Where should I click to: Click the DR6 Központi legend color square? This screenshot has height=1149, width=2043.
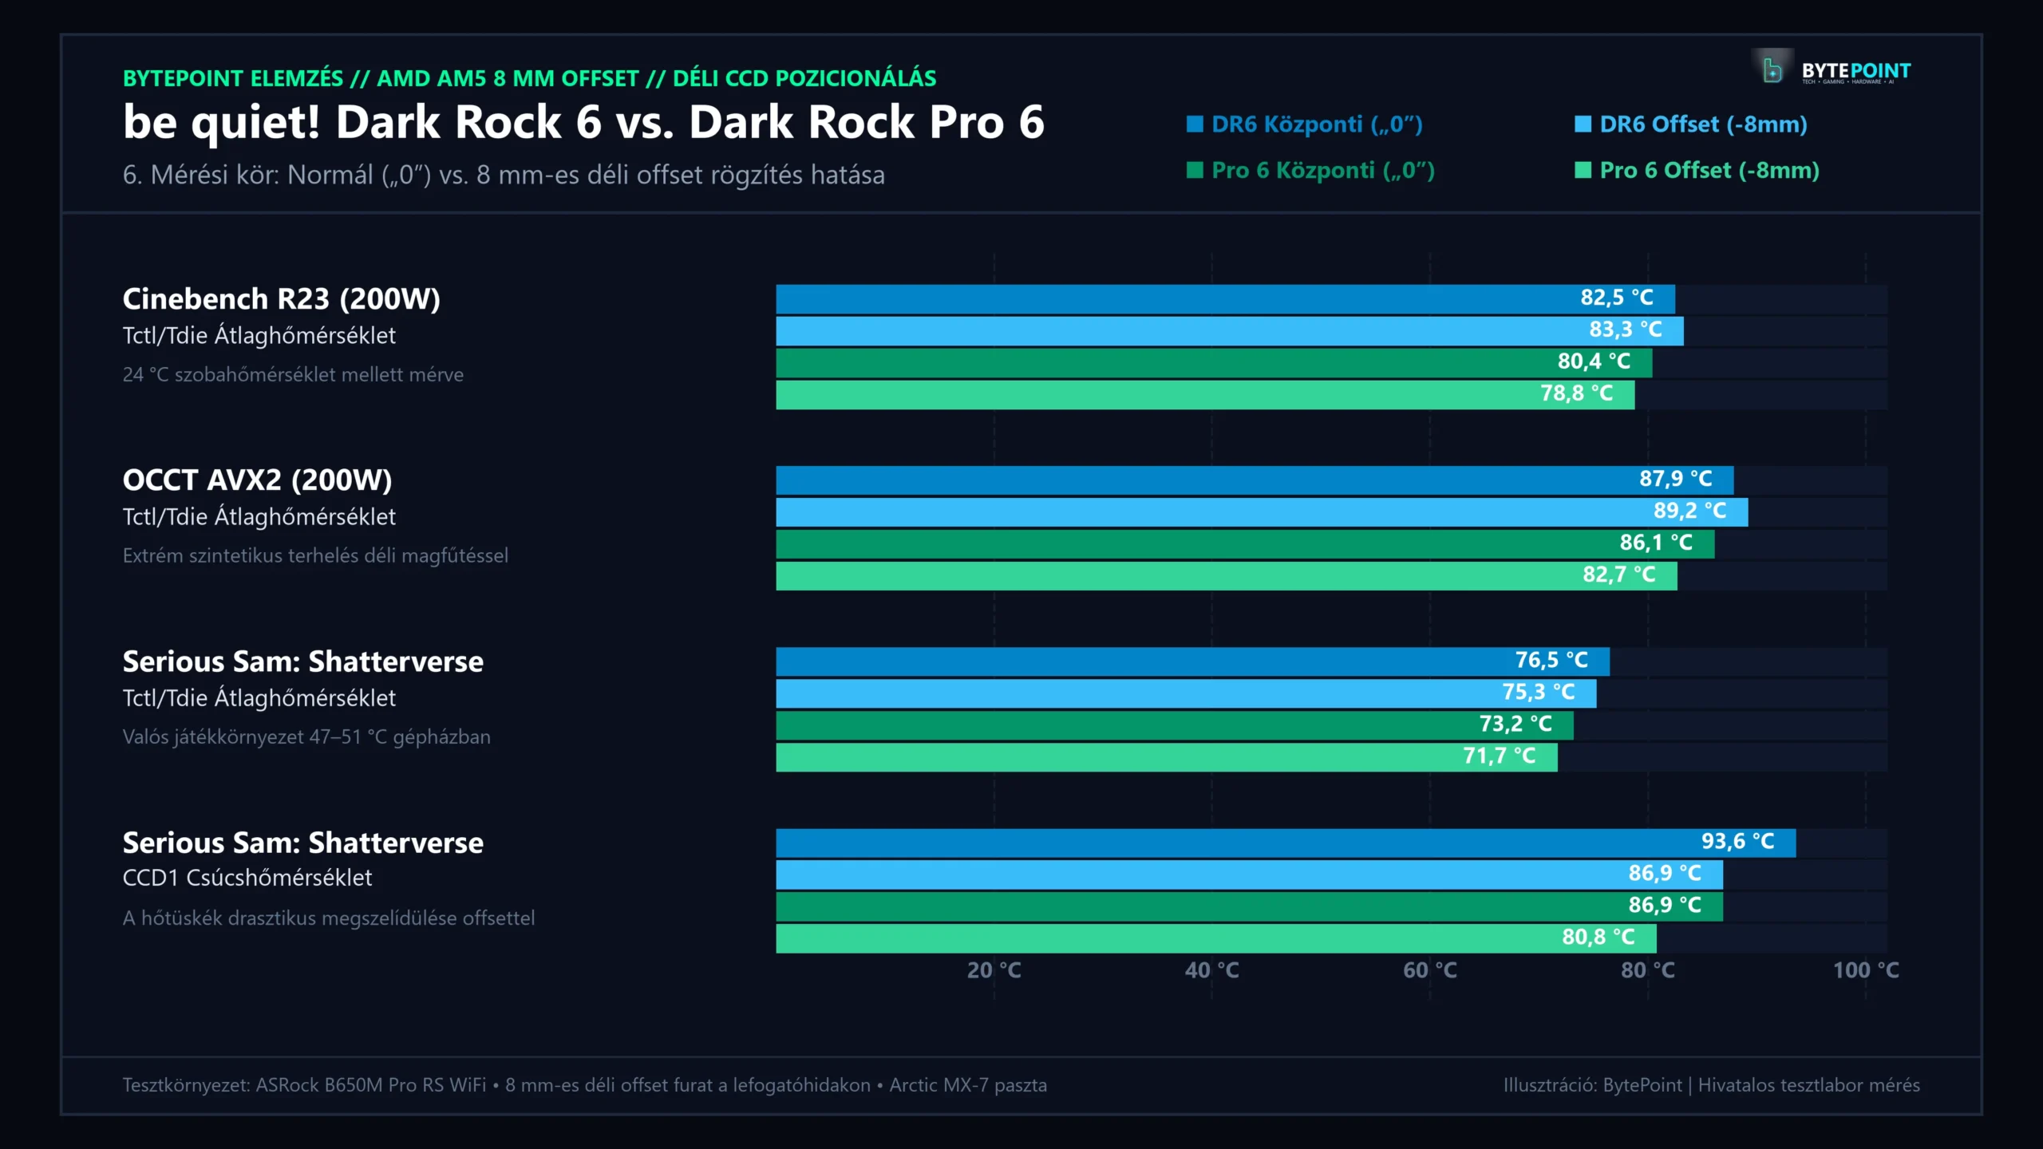click(x=1195, y=124)
